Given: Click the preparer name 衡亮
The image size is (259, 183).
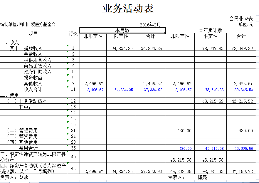Looking at the screenshot, I should coord(202,177).
